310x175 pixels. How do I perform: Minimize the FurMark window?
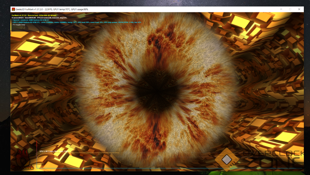point(281,9)
